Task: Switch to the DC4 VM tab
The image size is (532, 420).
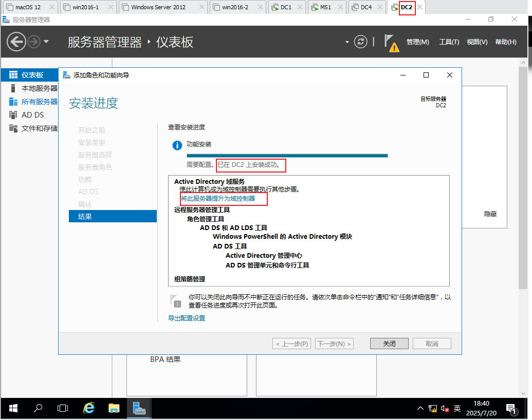Action: (366, 7)
